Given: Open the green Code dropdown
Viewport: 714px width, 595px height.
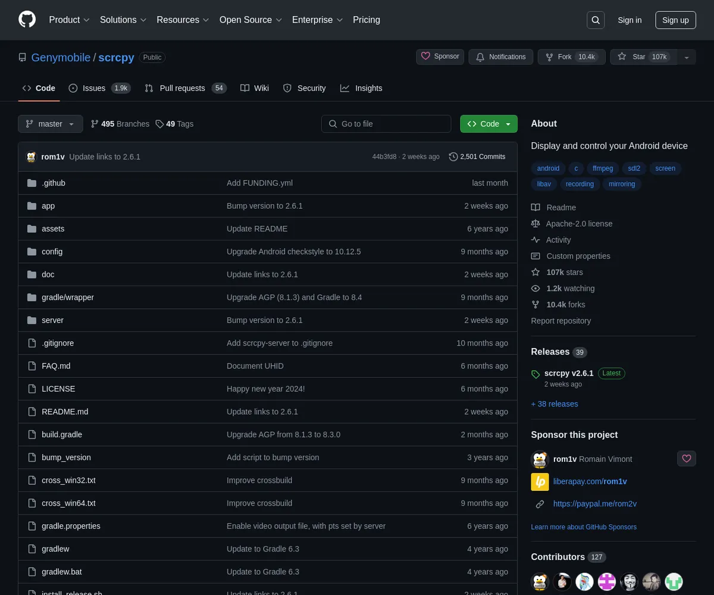Looking at the screenshot, I should (488, 124).
